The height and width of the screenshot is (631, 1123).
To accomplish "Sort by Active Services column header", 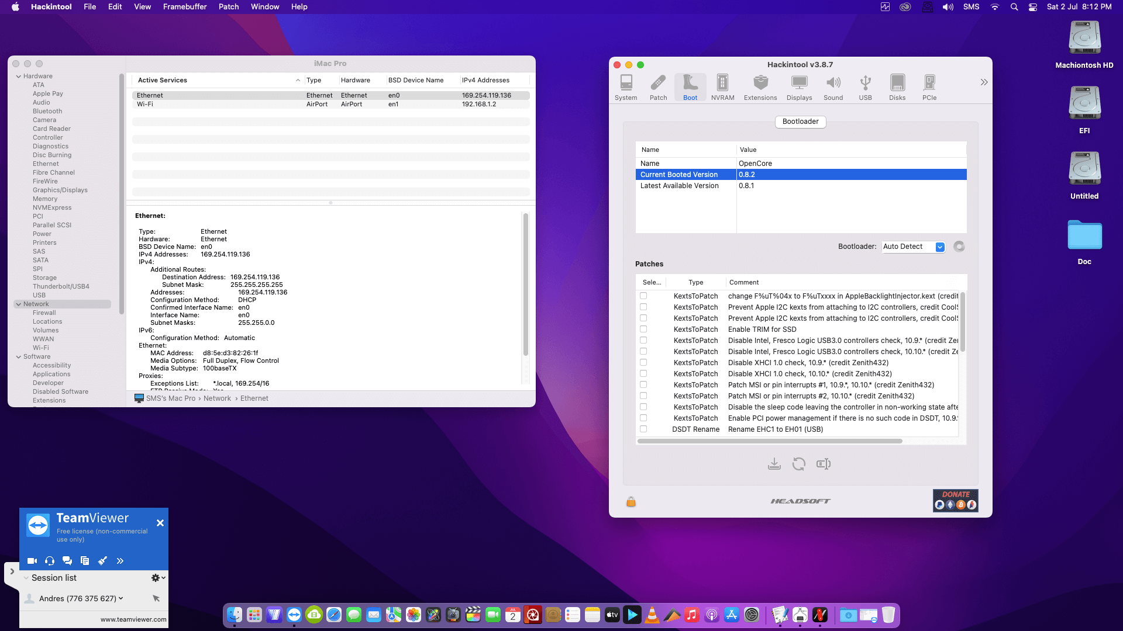I will [215, 80].
